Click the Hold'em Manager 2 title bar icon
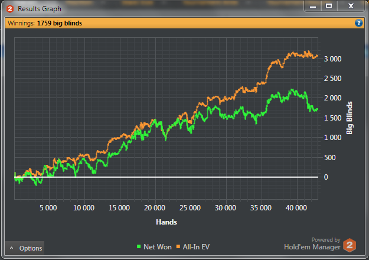This screenshot has height=260, width=369. 10,9
